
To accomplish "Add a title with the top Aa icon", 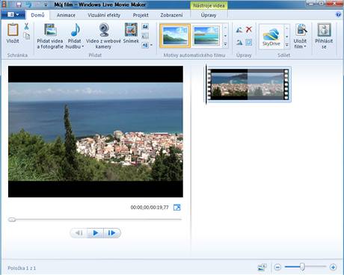I will tap(145, 26).
